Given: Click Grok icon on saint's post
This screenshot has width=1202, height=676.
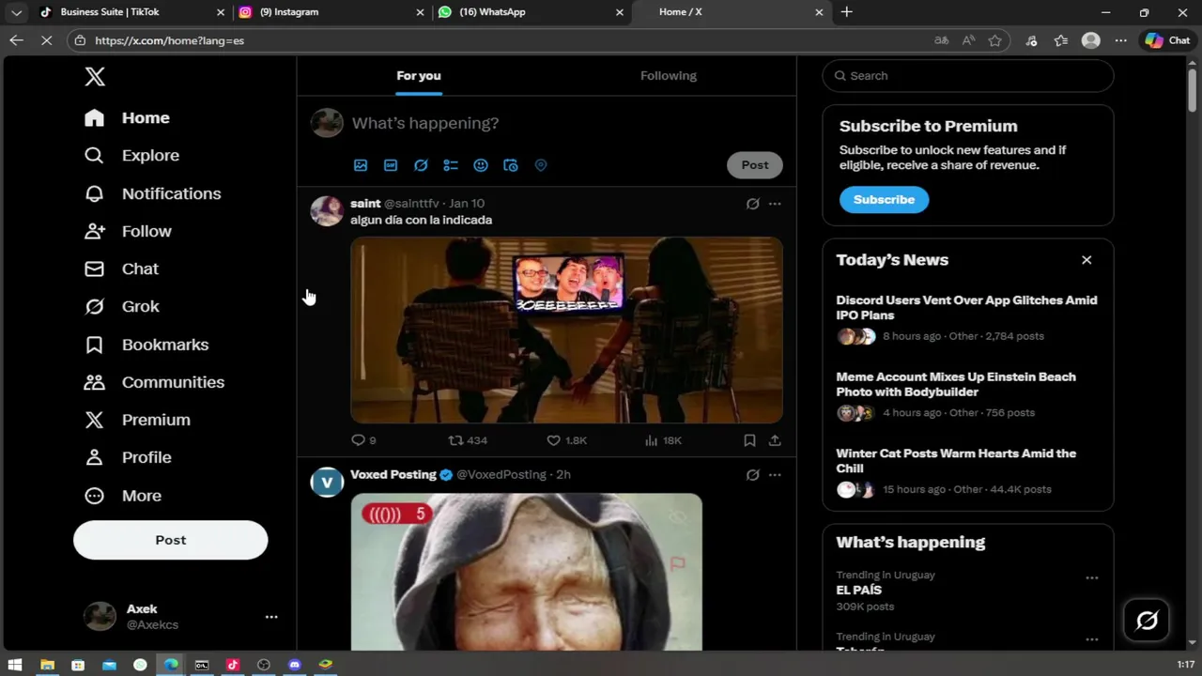Looking at the screenshot, I should (752, 204).
